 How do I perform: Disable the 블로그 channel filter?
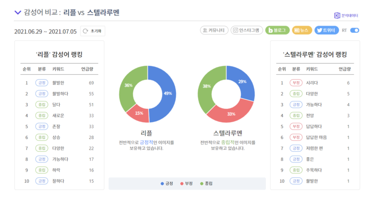278,30
